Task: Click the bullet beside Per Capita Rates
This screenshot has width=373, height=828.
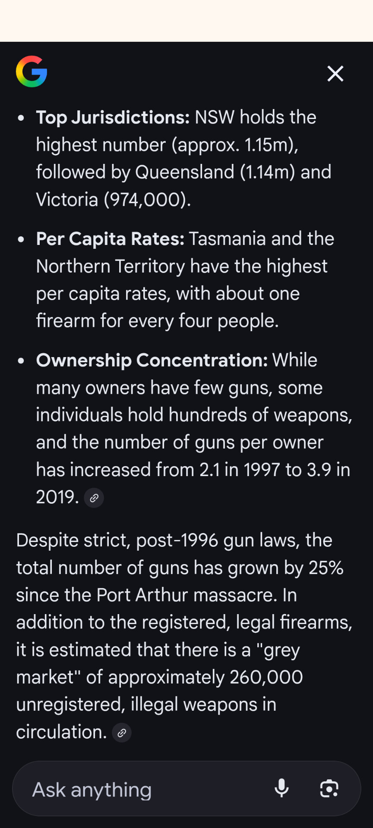Action: (21, 239)
